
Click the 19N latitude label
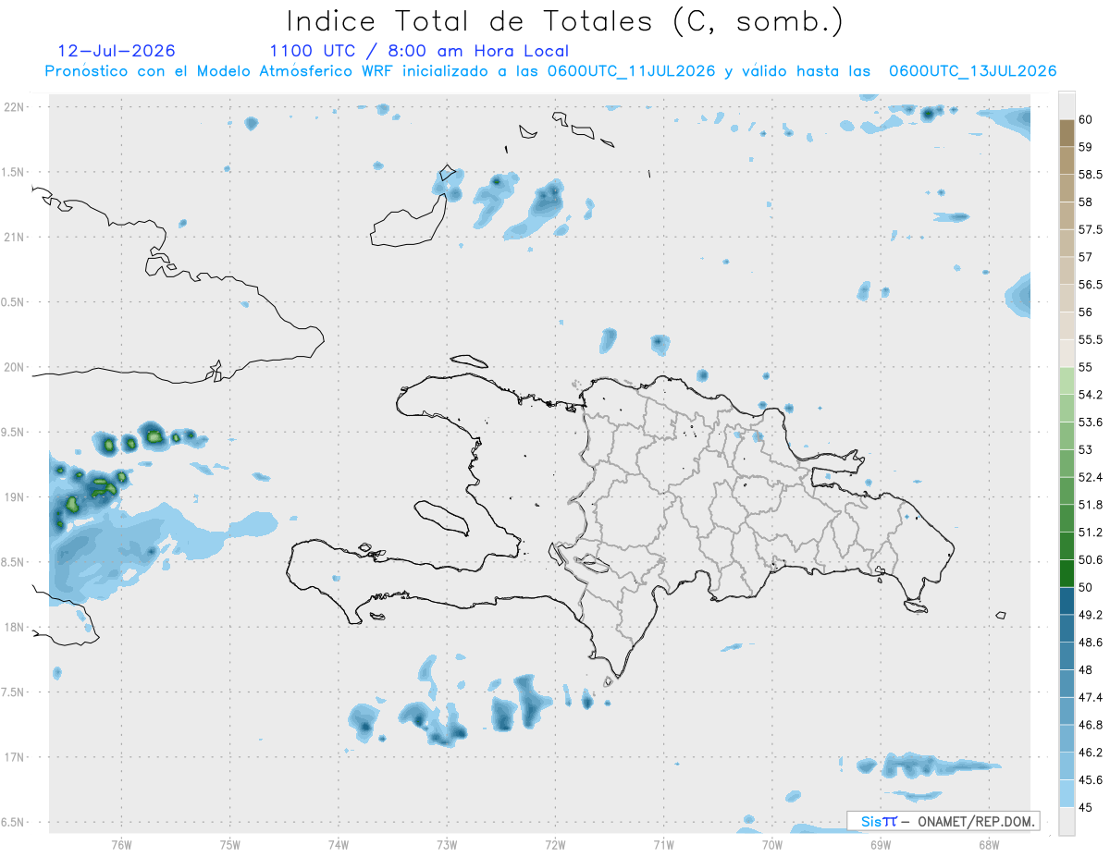tap(15, 496)
